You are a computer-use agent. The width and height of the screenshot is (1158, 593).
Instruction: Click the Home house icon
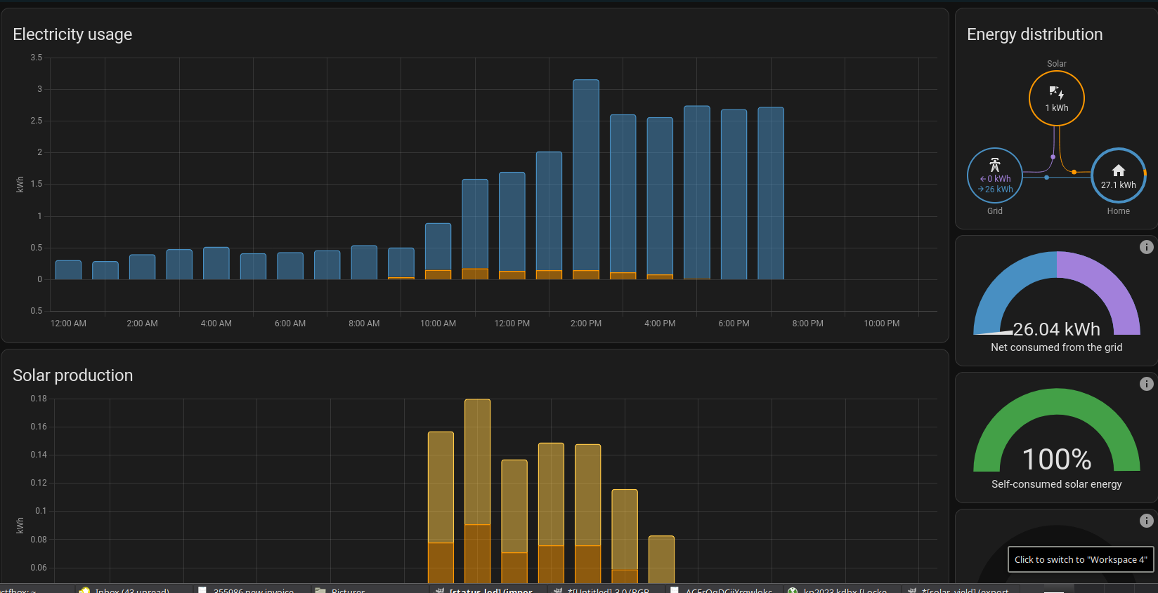coord(1118,171)
